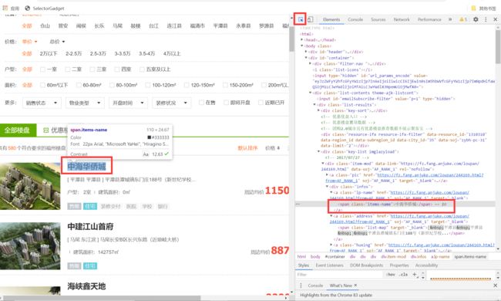Check the 五室及以上 checkbox
The image size is (501, 301).
click(142, 69)
